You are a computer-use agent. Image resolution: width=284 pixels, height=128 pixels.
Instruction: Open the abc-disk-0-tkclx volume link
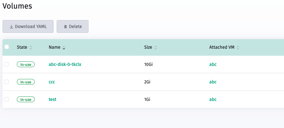(x=65, y=64)
